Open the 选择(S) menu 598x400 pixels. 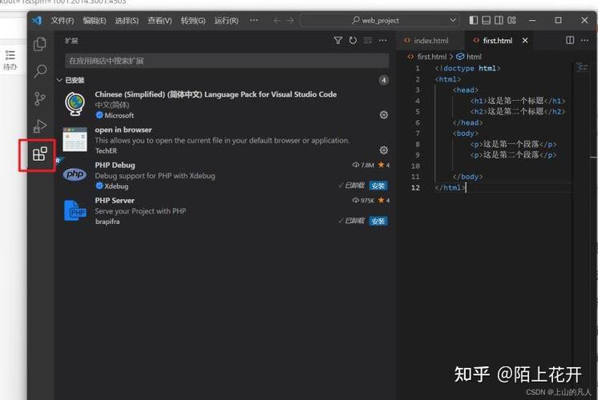point(127,21)
